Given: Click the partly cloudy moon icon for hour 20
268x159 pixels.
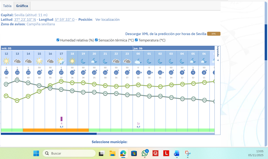Looking at the screenshot, I should coord(94,61).
